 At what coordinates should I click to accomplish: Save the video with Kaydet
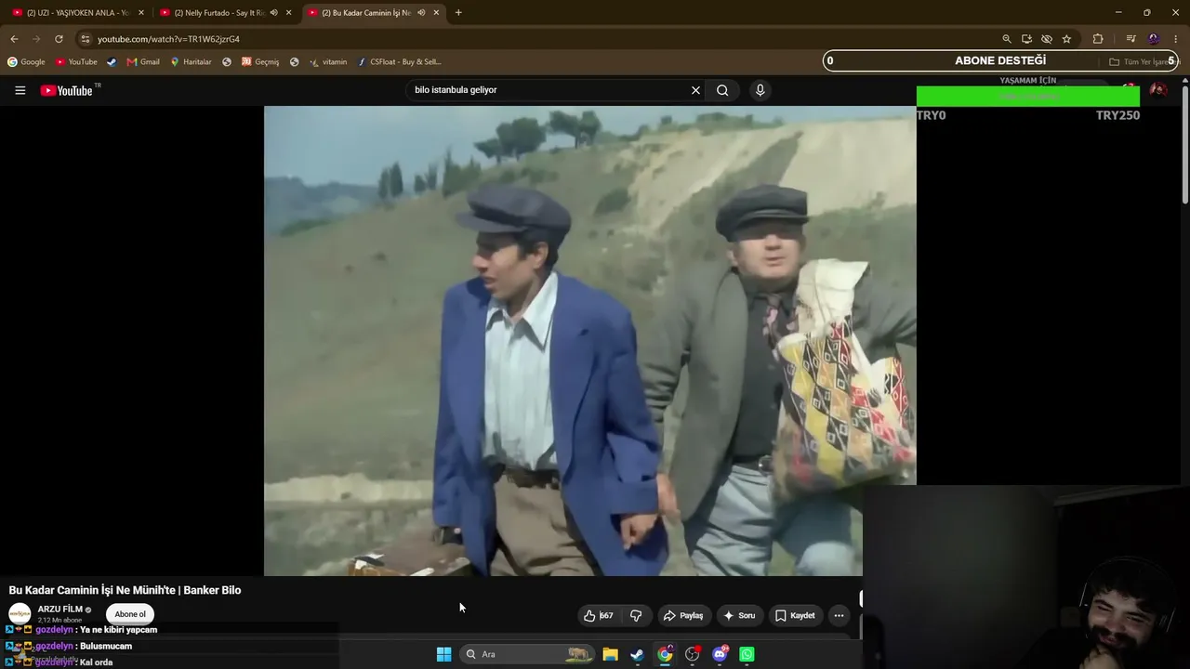point(795,615)
